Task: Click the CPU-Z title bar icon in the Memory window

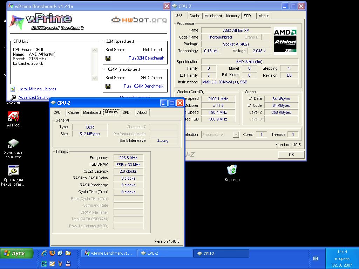Action: [53, 103]
